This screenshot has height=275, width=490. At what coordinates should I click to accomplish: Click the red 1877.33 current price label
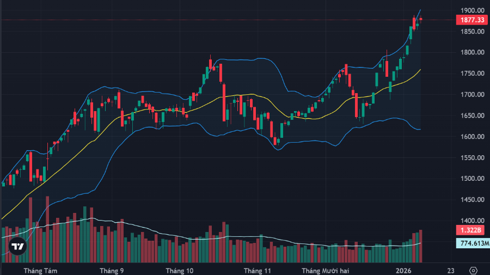[471, 20]
